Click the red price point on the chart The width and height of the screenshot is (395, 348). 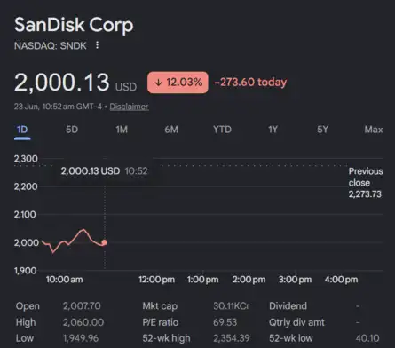tap(104, 242)
